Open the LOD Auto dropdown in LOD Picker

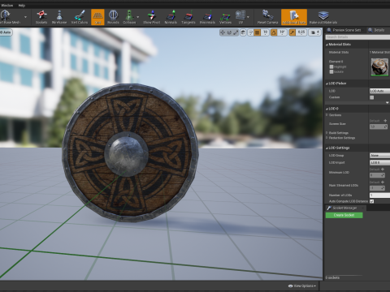point(379,91)
